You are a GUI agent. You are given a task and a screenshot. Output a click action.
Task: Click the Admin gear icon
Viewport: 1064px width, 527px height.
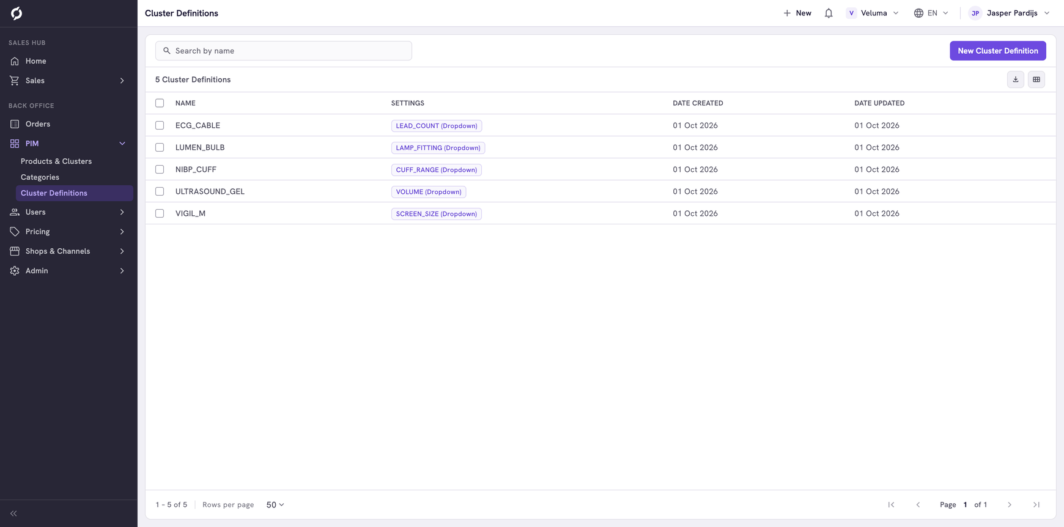click(15, 271)
